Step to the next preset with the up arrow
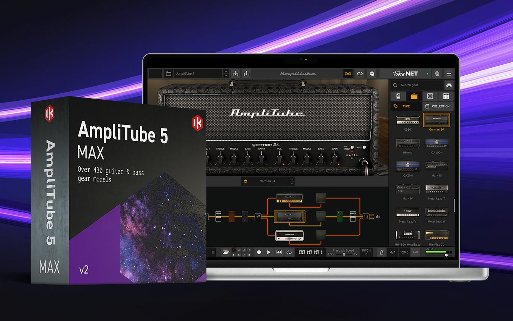Screen dimensions: 513x321 click(x=226, y=71)
